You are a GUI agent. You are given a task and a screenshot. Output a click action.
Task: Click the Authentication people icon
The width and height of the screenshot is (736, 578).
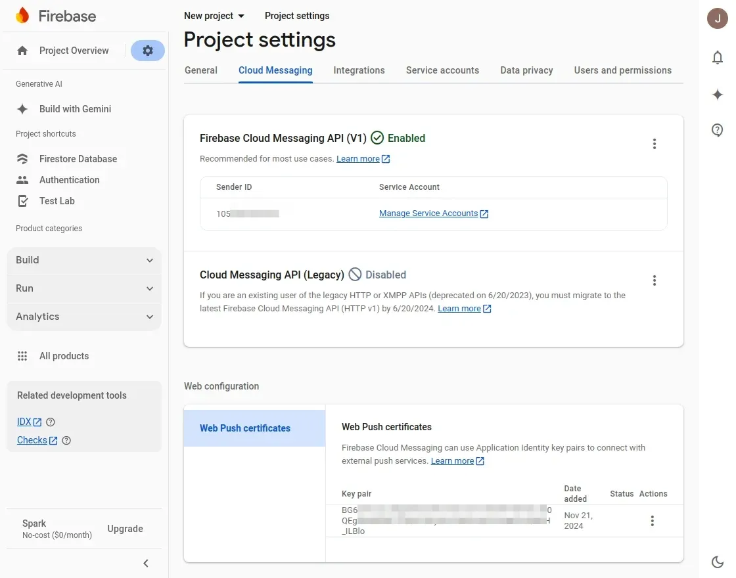coord(22,180)
